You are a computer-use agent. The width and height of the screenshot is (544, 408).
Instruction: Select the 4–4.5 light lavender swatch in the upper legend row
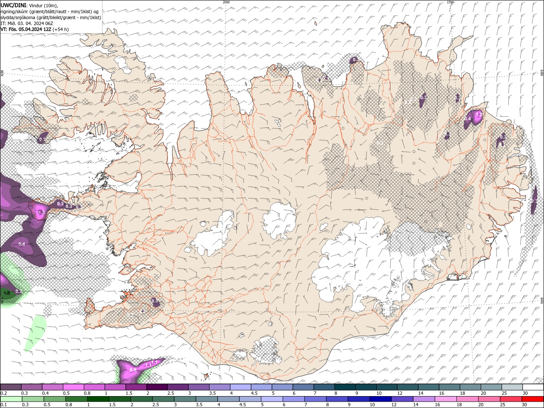pyautogui.click(x=241, y=387)
